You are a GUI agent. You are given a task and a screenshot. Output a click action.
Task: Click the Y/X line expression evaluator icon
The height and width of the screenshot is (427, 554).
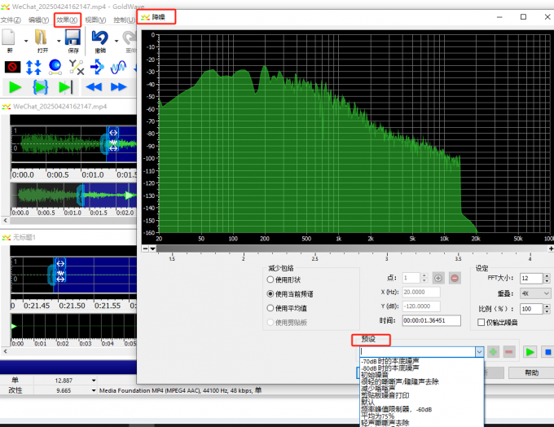pyautogui.click(x=77, y=67)
